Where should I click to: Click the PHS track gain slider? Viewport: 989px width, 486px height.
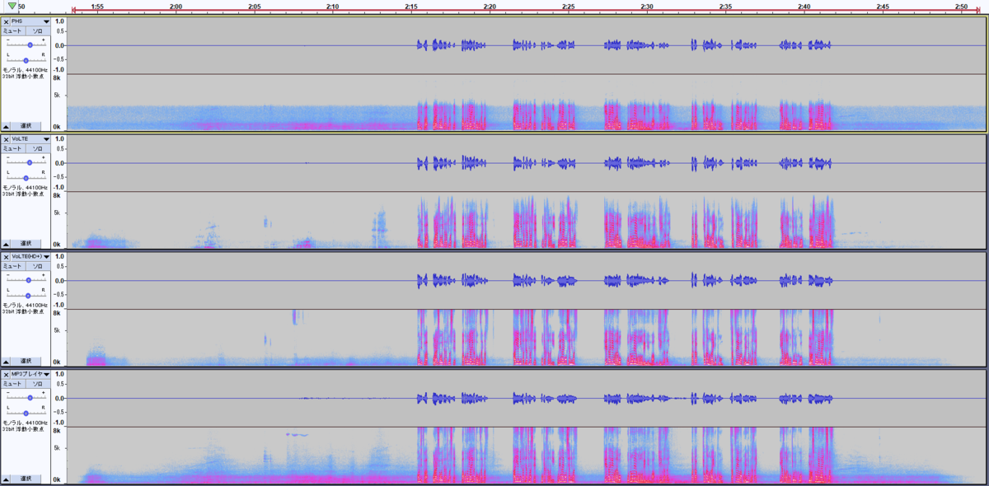click(26, 44)
